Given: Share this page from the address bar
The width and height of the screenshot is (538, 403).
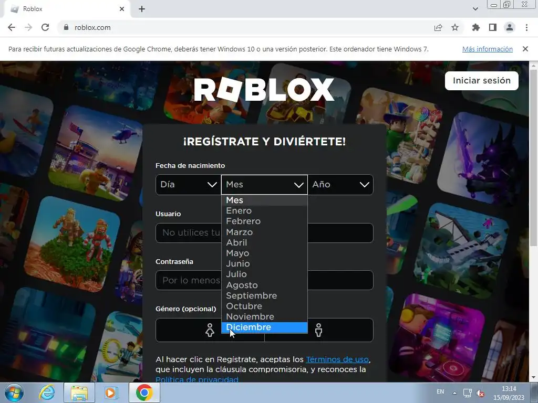Looking at the screenshot, I should (x=438, y=27).
